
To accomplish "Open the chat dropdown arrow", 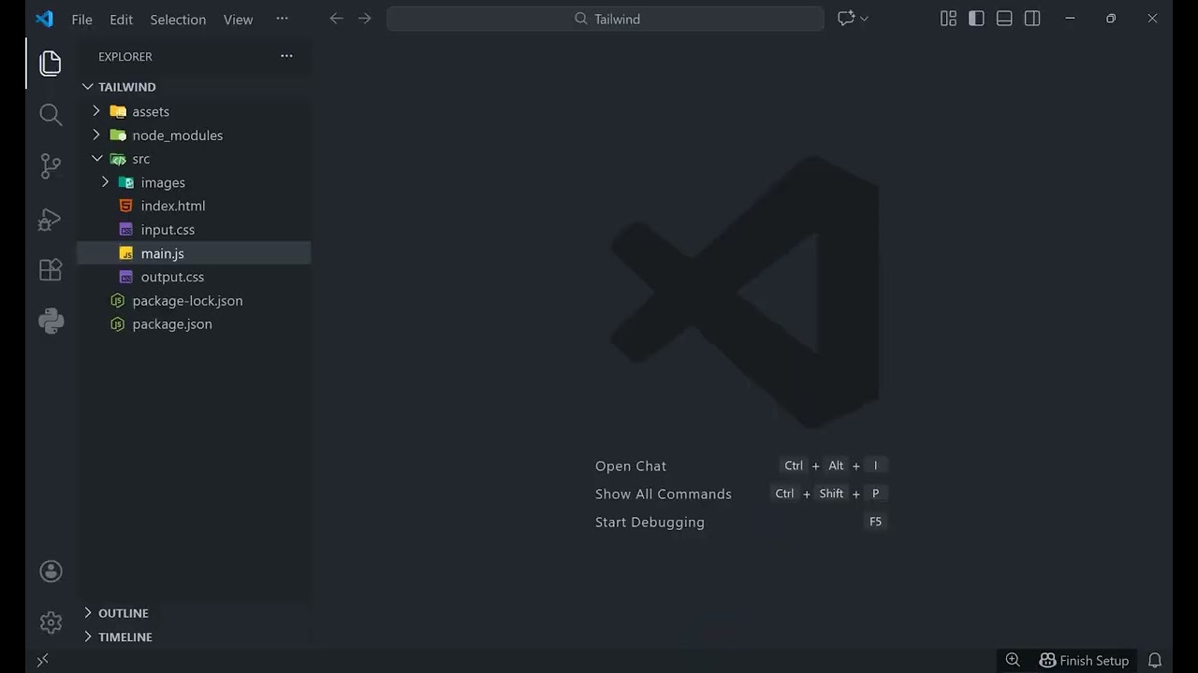I will click(x=864, y=19).
